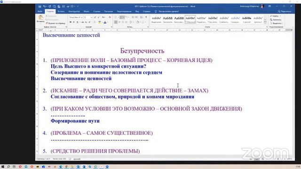Screen dimensions: 301x169
Task: Click the Поделиться (Share) button
Action: [x=285, y=11]
